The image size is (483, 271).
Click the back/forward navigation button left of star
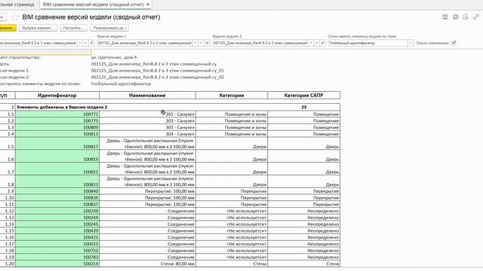point(2,17)
